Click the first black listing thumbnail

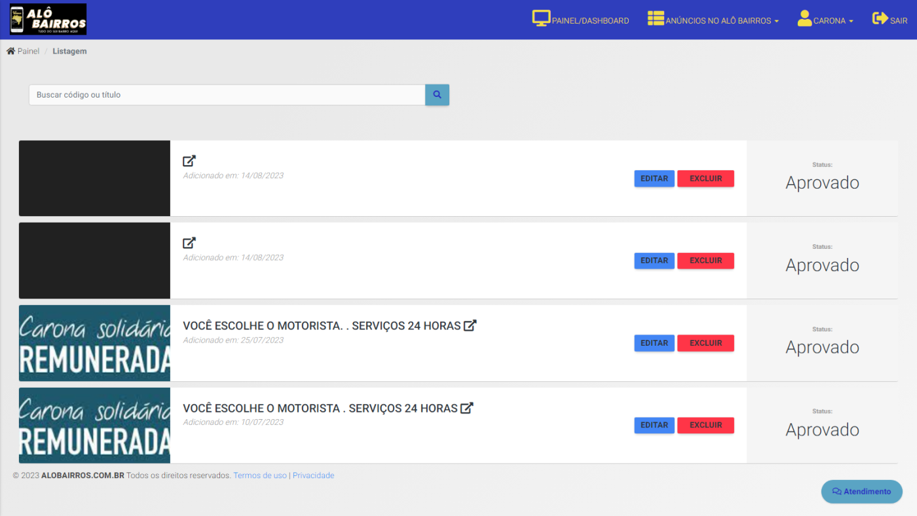(94, 178)
